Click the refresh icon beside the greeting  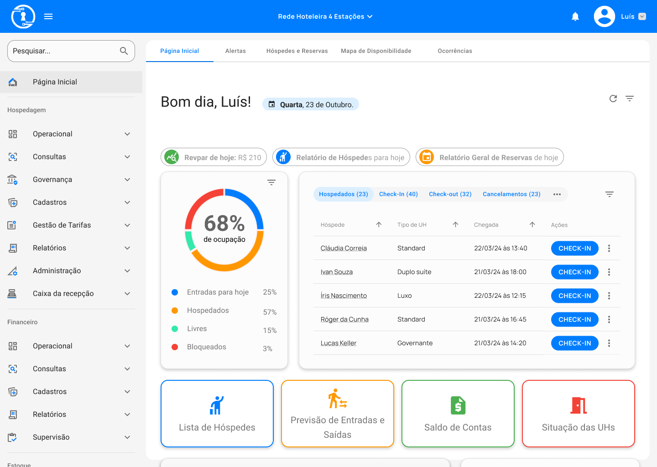613,99
